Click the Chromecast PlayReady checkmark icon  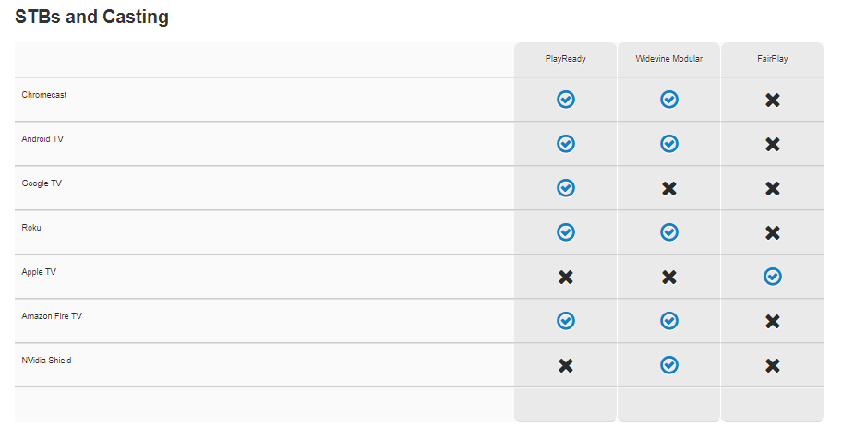565,100
